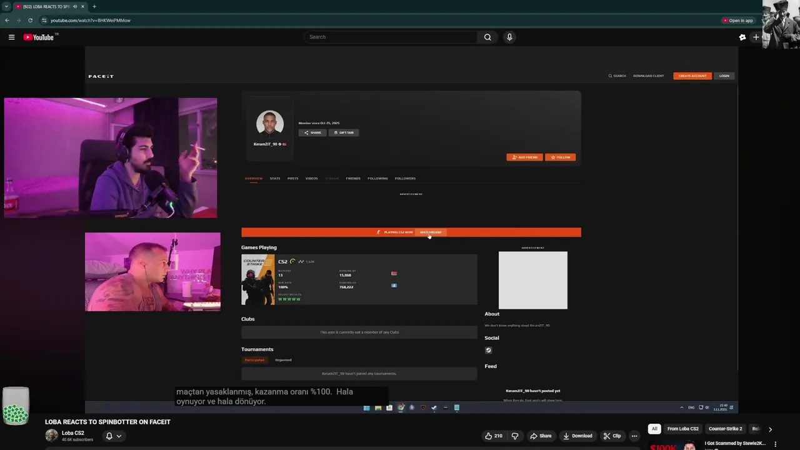Click the FACEIT profile Share button
This screenshot has height=450, width=800.
pos(312,132)
